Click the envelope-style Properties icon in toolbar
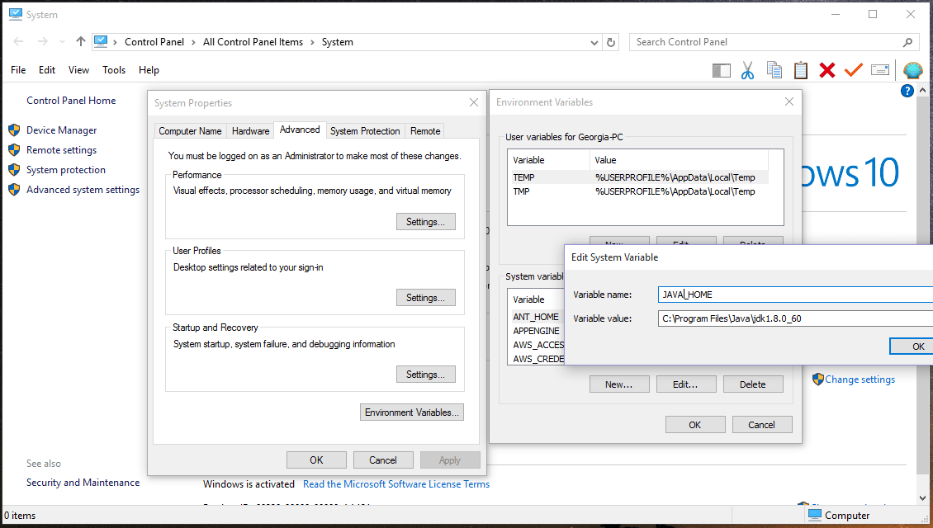This screenshot has width=933, height=528. [x=879, y=71]
